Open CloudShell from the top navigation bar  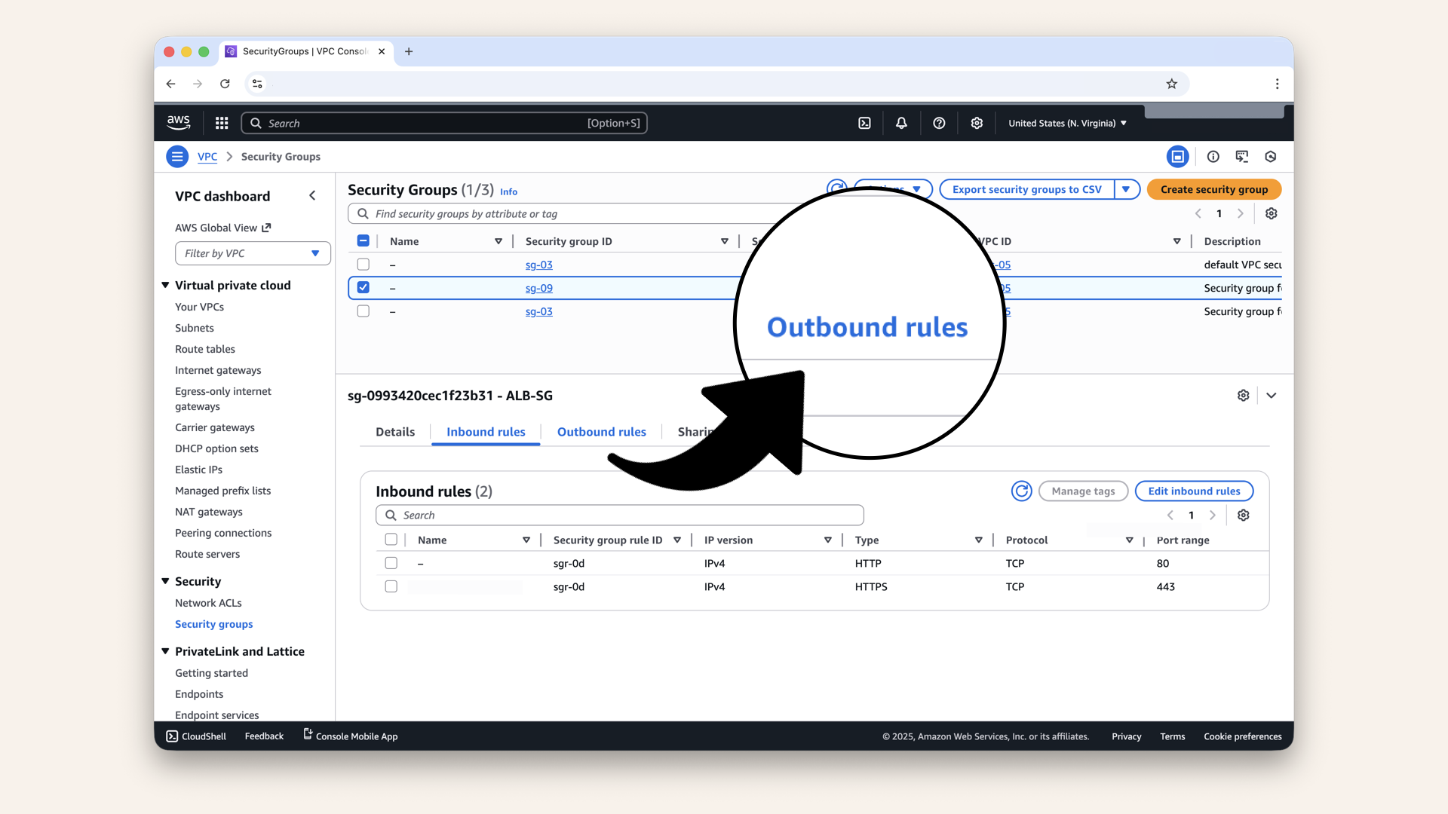pyautogui.click(x=864, y=122)
